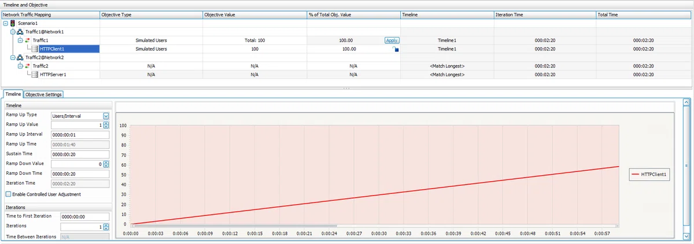Screen dimensions: 694x244
Task: Click the lock icon in the HTTPClient1 row
Action: pos(397,50)
